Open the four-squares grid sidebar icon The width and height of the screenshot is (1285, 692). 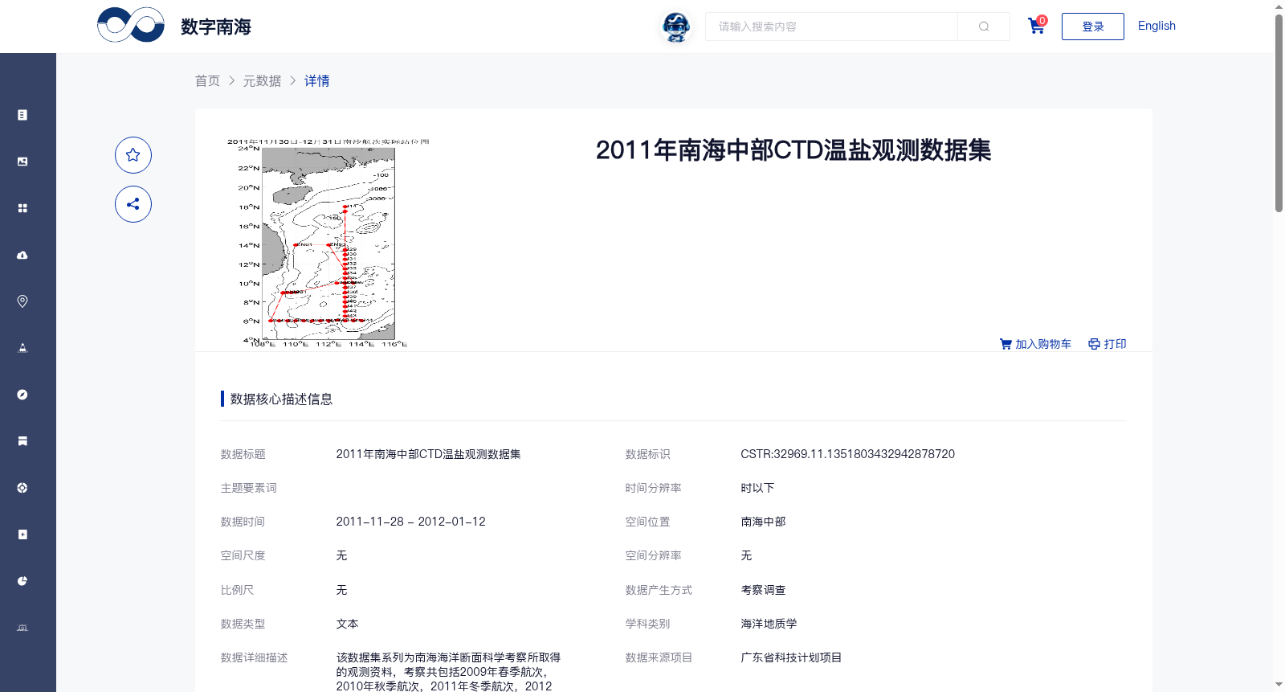point(22,208)
